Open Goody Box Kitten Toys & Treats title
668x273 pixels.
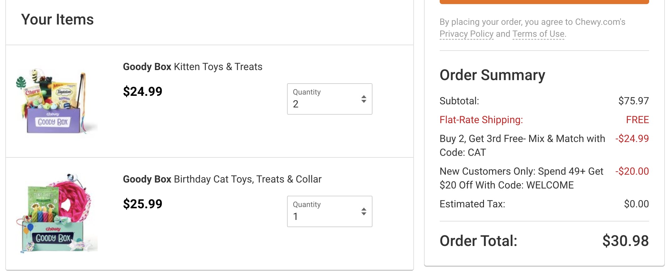point(193,67)
